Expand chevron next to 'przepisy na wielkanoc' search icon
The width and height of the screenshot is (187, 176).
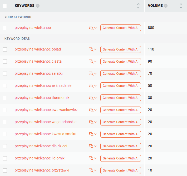click(95, 28)
